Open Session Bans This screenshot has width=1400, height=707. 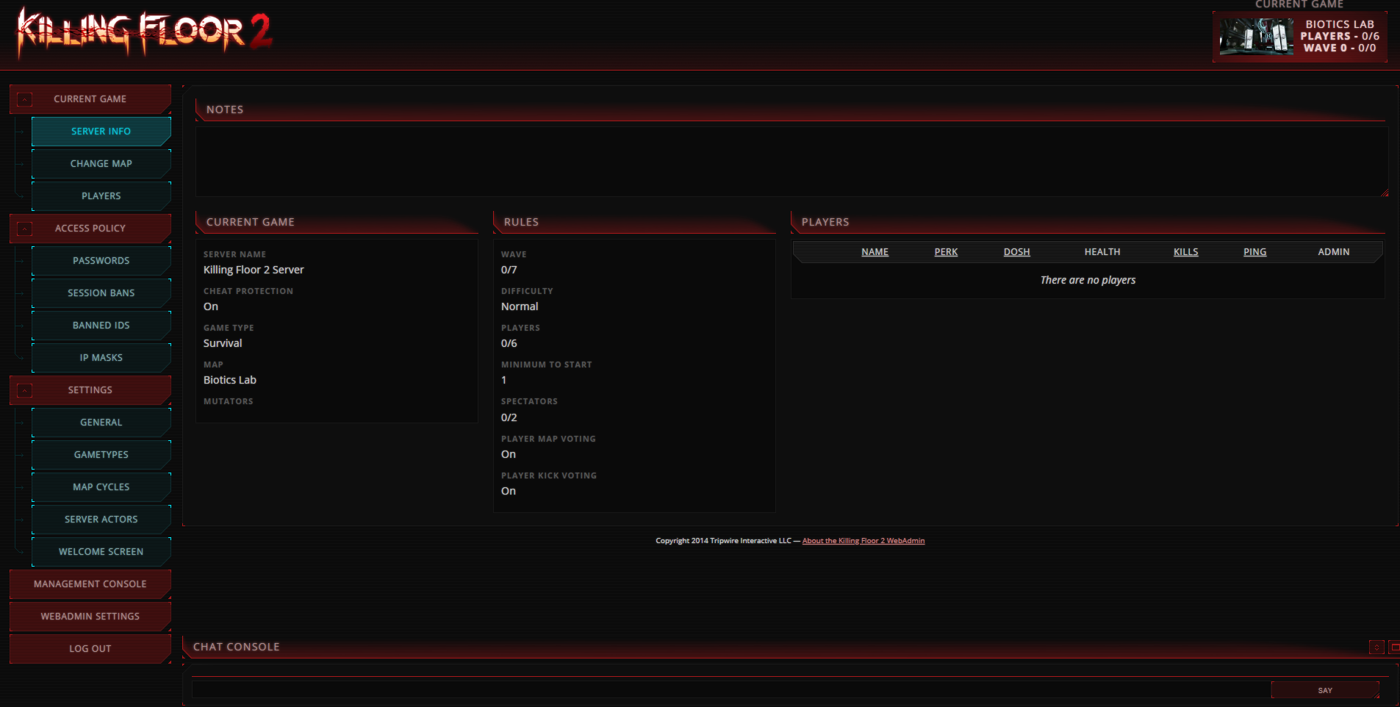101,293
